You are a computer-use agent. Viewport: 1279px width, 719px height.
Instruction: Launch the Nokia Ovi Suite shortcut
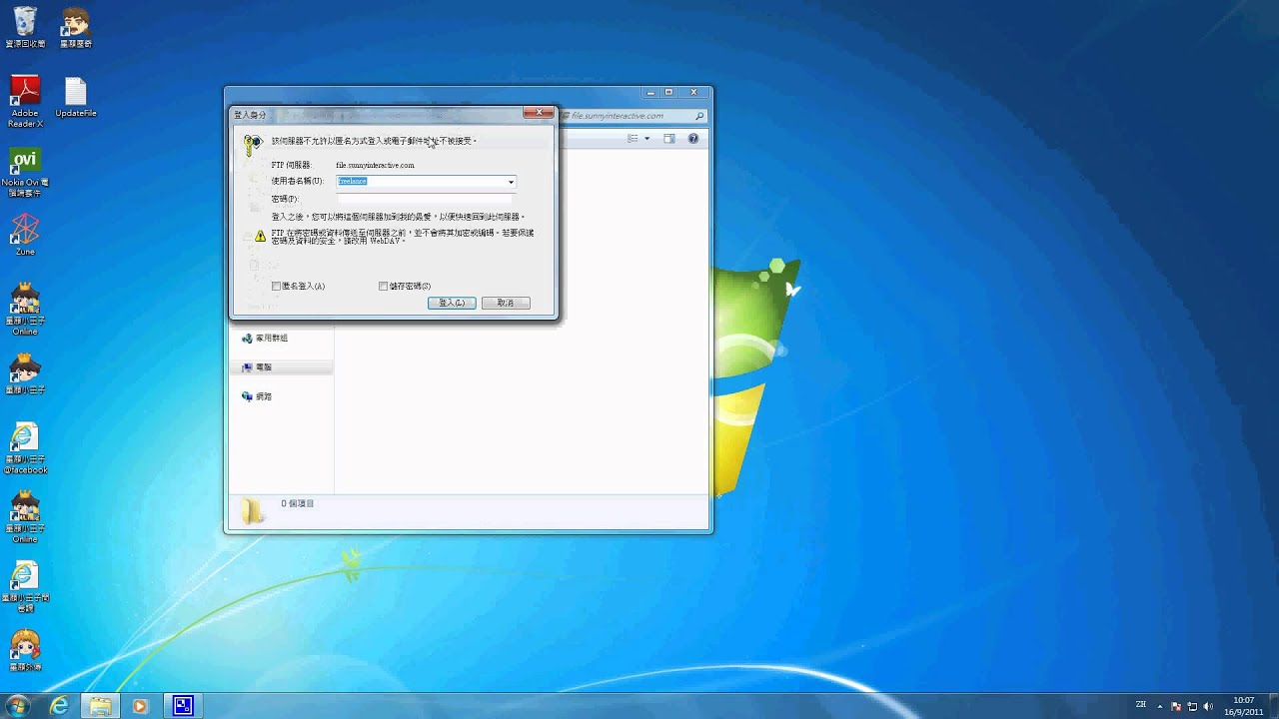(25, 173)
